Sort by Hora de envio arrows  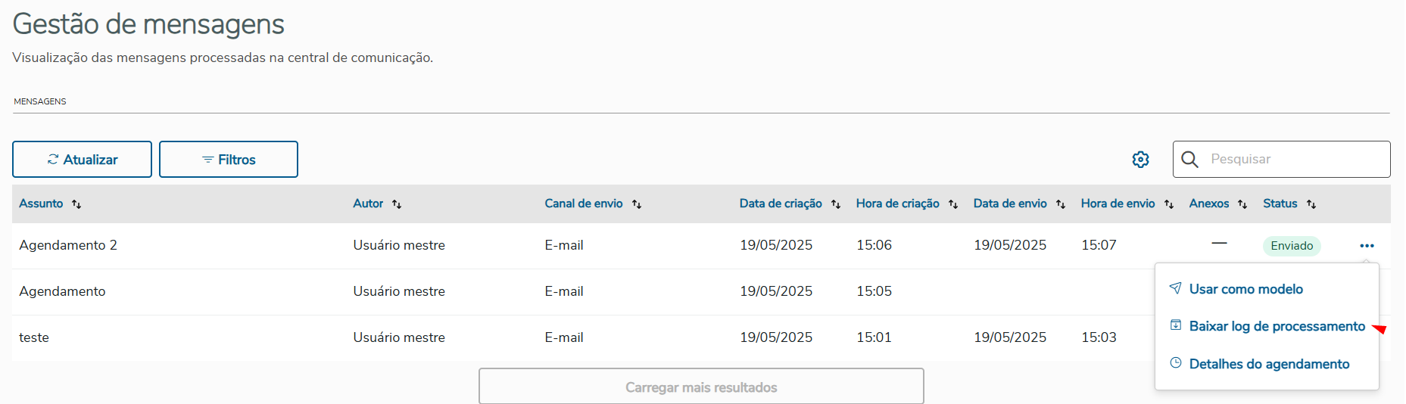1169,204
